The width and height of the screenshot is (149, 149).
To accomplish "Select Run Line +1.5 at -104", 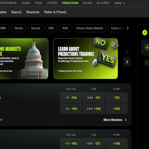I will click(71, 109).
